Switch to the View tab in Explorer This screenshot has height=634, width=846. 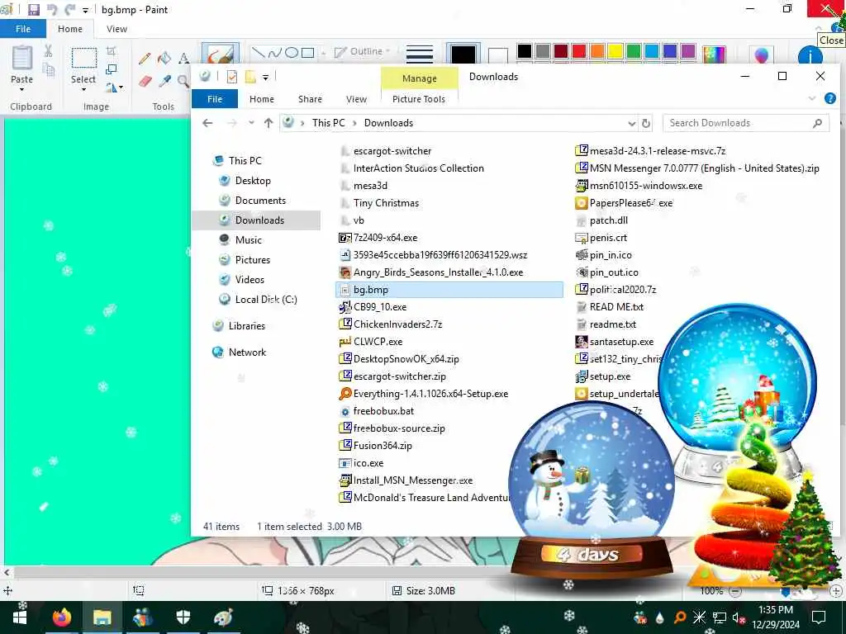[x=356, y=99]
